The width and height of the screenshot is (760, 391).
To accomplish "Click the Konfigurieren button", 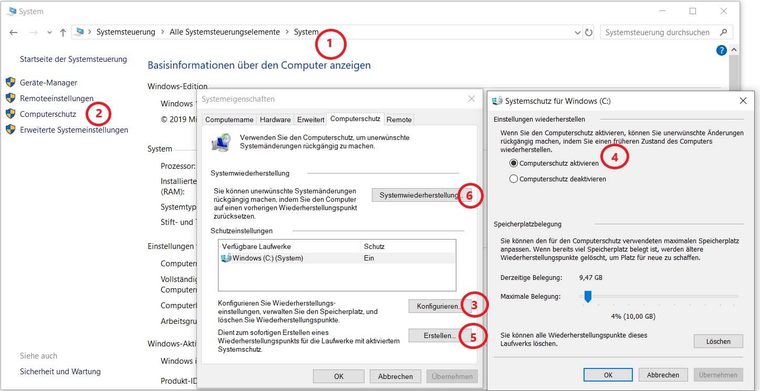I will (440, 306).
